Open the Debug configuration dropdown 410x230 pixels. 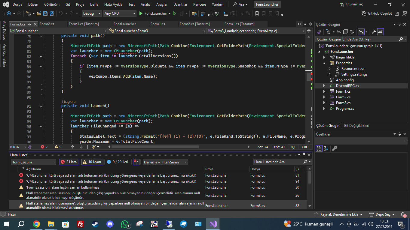click(x=92, y=13)
